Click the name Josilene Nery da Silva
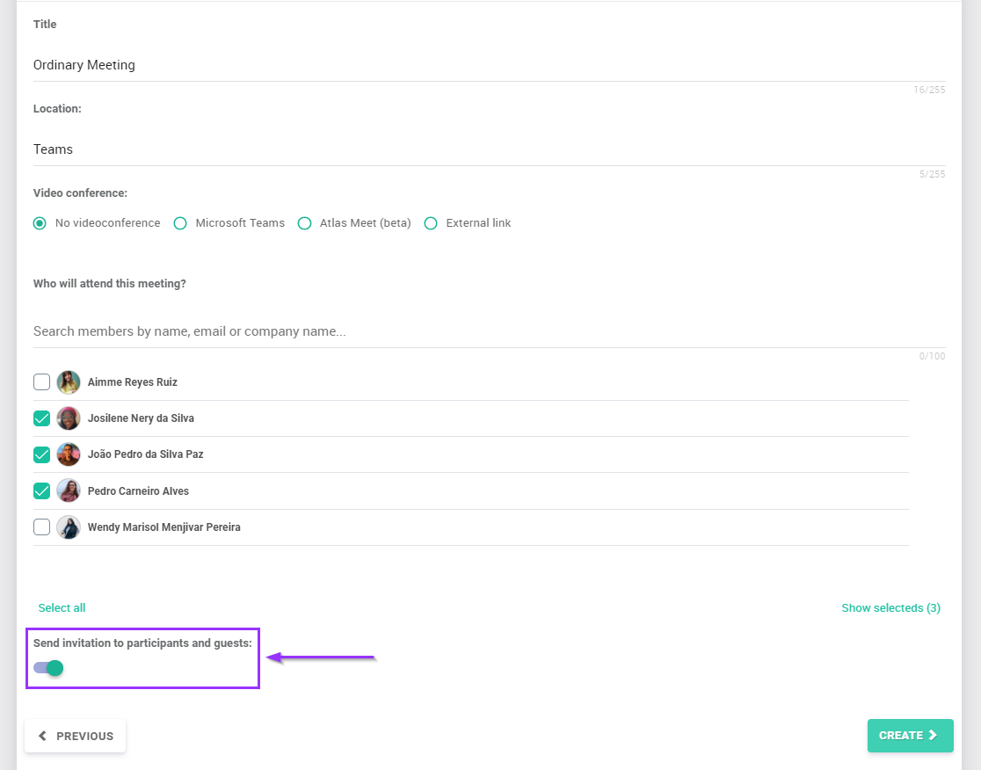This screenshot has width=981, height=770. (x=141, y=418)
